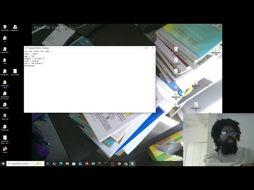Screen dimensions: 254x190
Task: Open Notepad's Help menu
Action: pos(47,51)
